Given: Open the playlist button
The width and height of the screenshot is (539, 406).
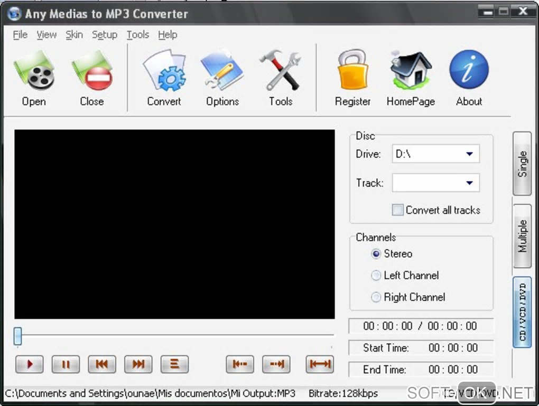Looking at the screenshot, I should (174, 364).
